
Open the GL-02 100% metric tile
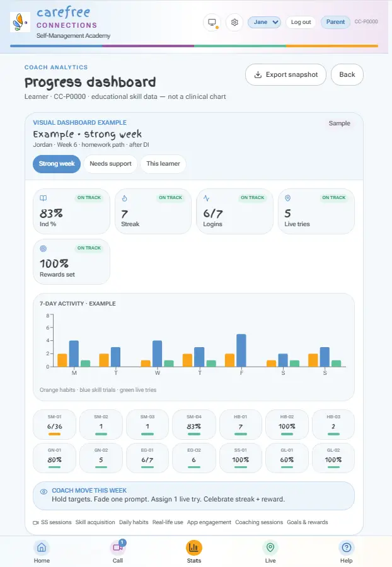tap(333, 458)
